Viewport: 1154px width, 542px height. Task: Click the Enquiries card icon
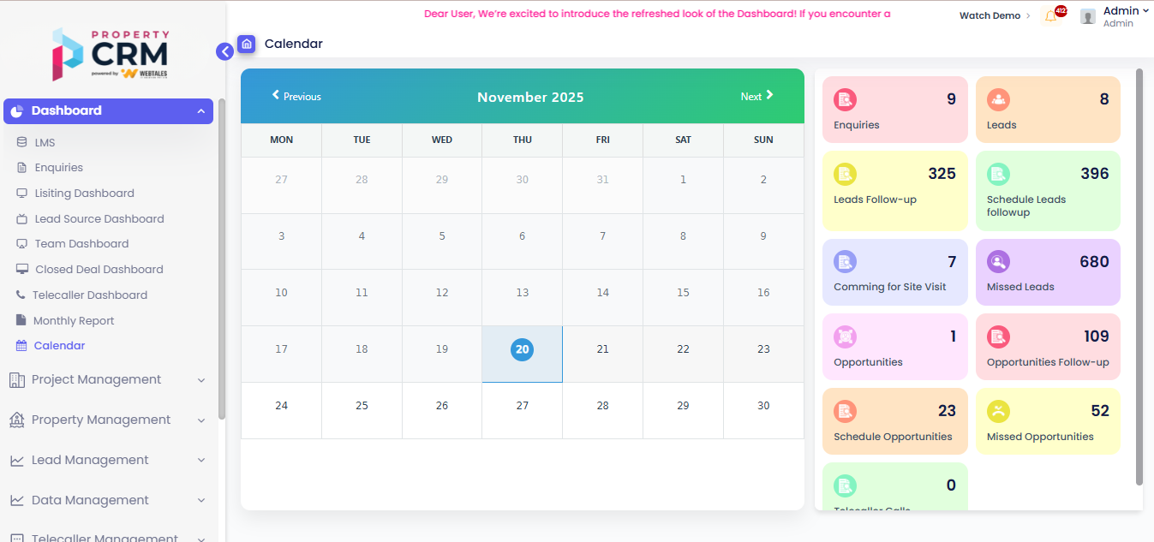coord(845,99)
